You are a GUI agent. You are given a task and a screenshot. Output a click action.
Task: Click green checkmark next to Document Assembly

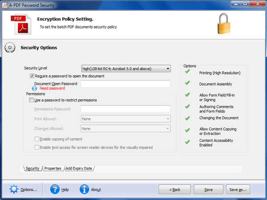[187, 83]
